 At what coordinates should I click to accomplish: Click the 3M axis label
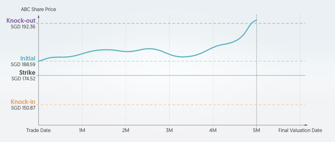point(169,130)
